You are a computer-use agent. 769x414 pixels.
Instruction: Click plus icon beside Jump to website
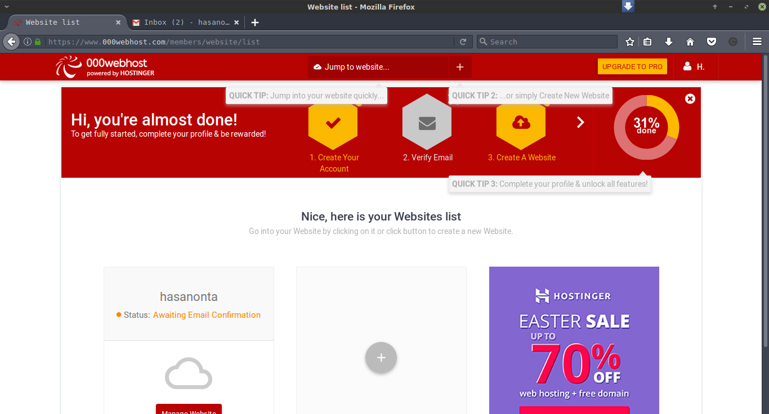460,67
